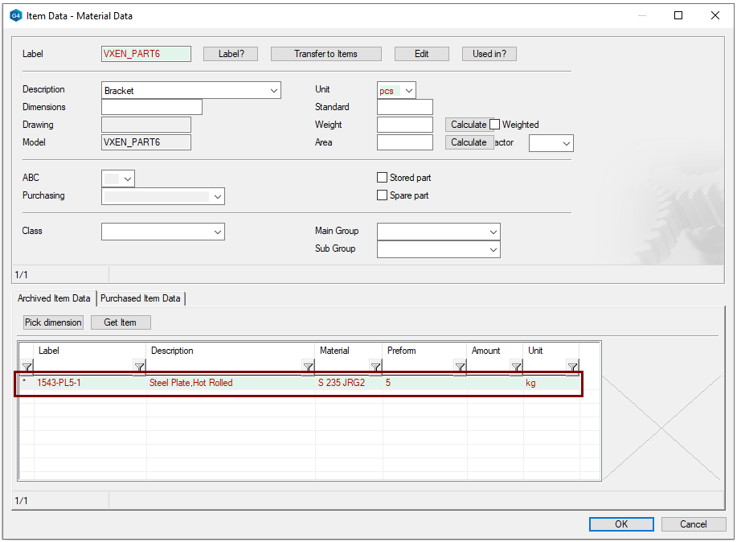Screen dimensions: 737x542
Task: Click the row selector column filter icon
Action: tap(27, 368)
